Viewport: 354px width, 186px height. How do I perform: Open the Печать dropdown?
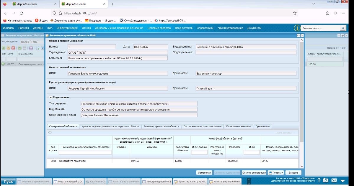tap(276, 173)
